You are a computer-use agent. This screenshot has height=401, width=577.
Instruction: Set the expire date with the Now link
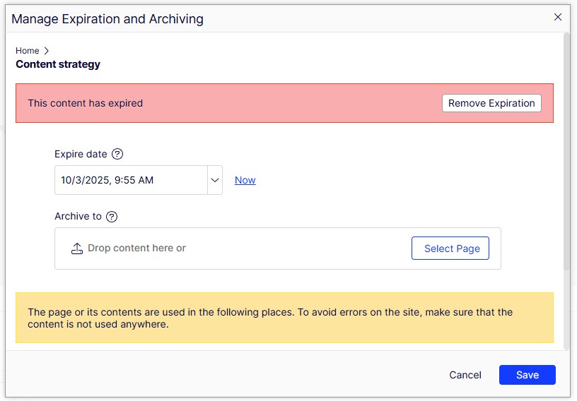click(245, 180)
